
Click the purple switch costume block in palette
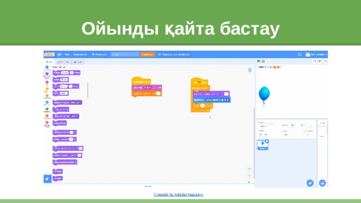(x=67, y=103)
